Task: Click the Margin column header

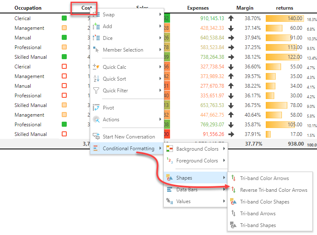Action: [x=245, y=8]
